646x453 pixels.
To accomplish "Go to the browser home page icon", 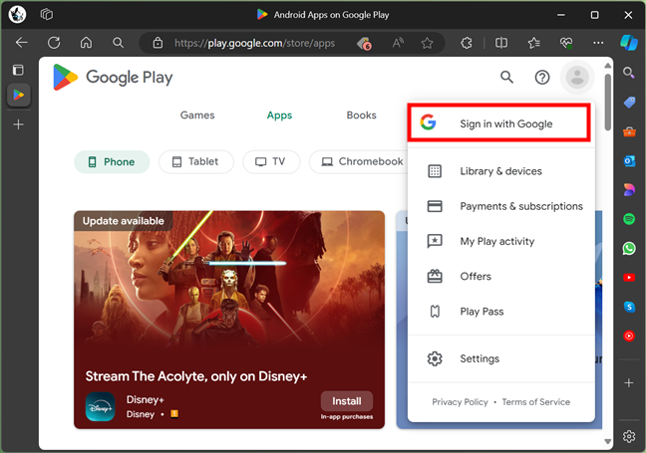I will click(x=86, y=43).
